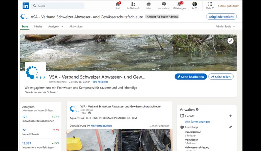Click pencil icon on cover image
This screenshot has height=151, width=261.
230,40
